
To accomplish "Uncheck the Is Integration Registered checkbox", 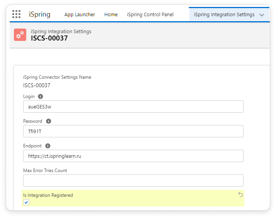I will point(26,202).
